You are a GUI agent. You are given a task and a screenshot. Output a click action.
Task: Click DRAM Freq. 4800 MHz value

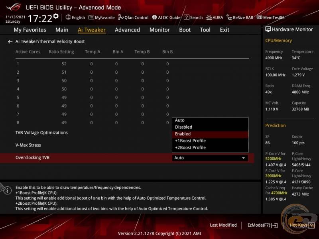pyautogui.click(x=300, y=92)
